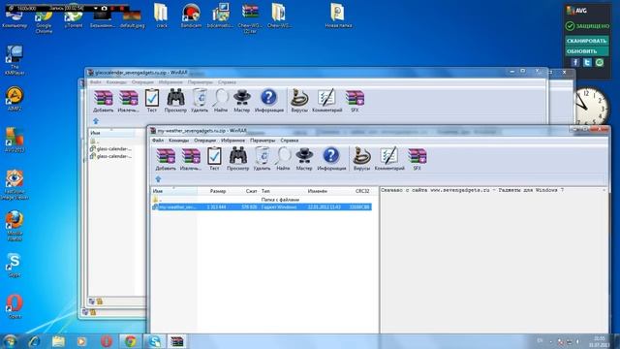620x349 pixels.
Task: Click Найти magnifier in the my-weather WinRAR window
Action: 283,159
